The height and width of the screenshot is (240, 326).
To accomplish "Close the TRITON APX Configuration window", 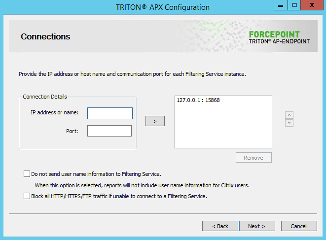I will (x=312, y=5).
